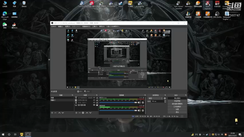The width and height of the screenshot is (244, 137).
Task: Open Wallpaper Engine desktop shortcut
Action: pos(227,16)
